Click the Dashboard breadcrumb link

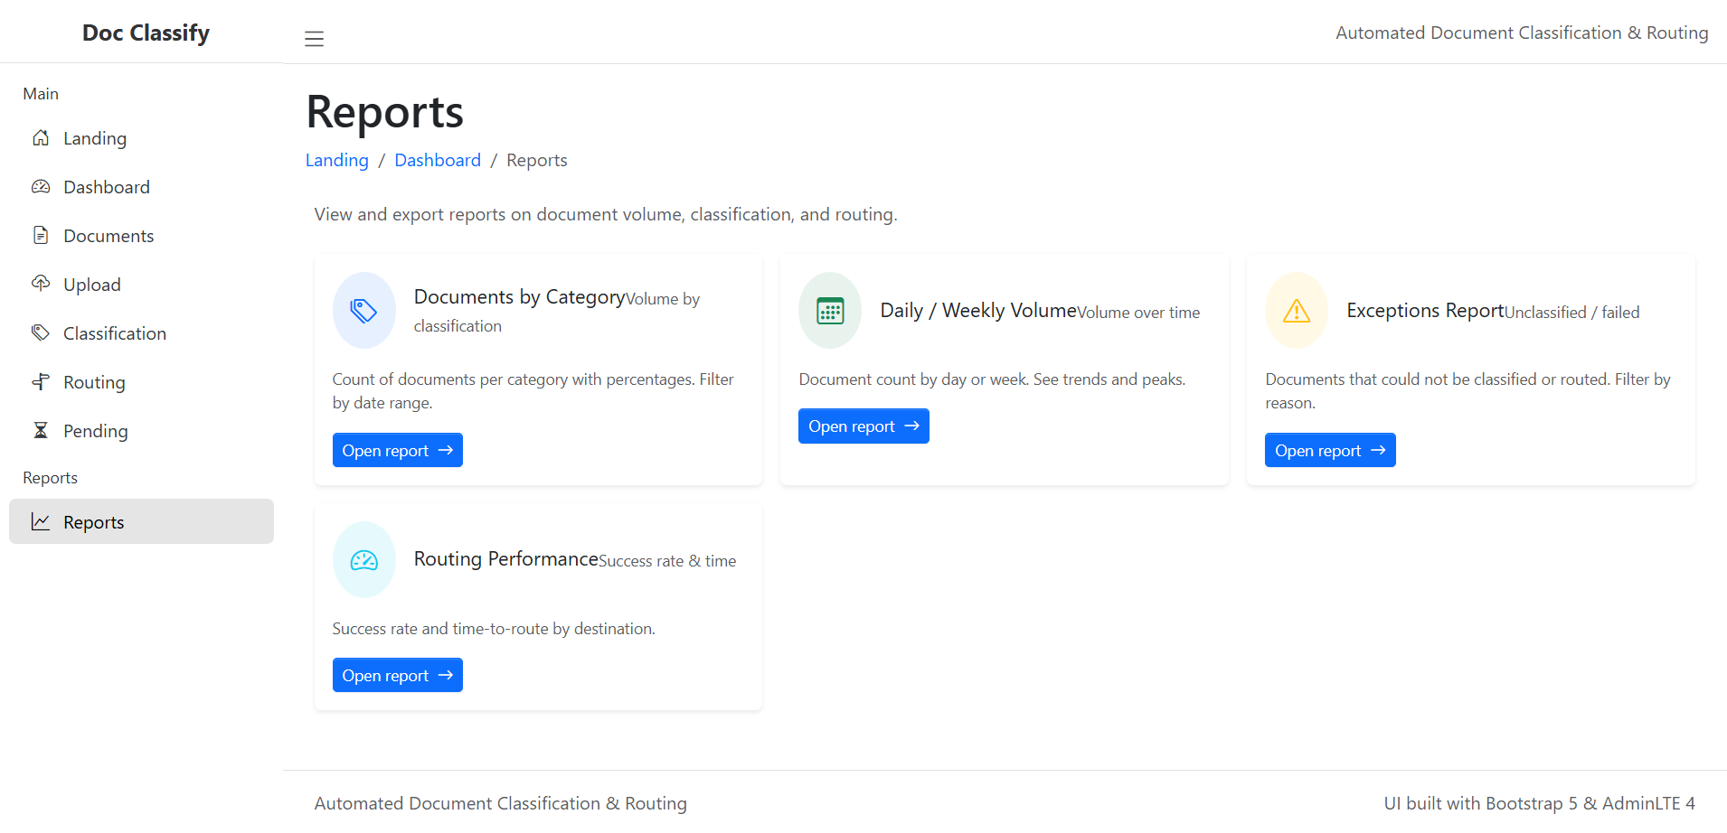tap(437, 160)
